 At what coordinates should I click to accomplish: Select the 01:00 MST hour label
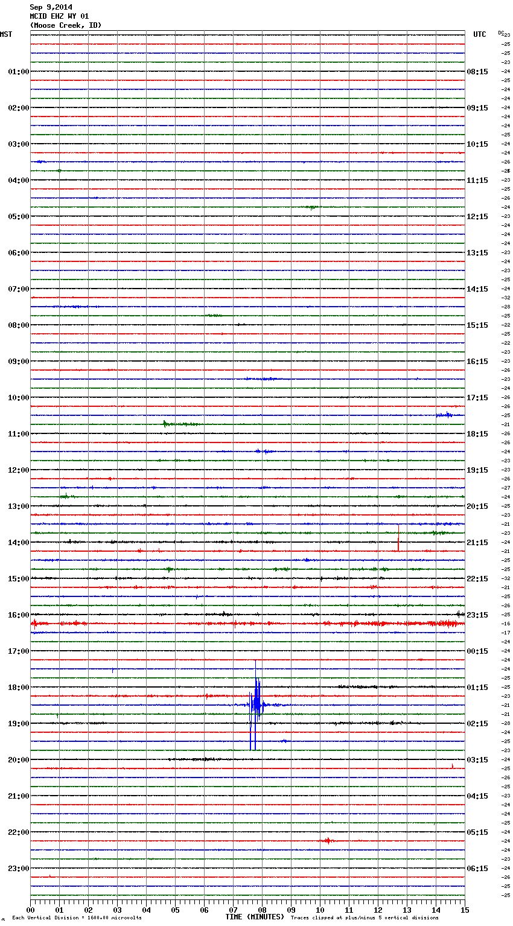pyautogui.click(x=19, y=72)
